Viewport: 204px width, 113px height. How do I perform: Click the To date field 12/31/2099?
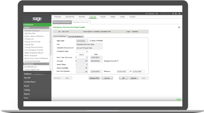(138, 72)
